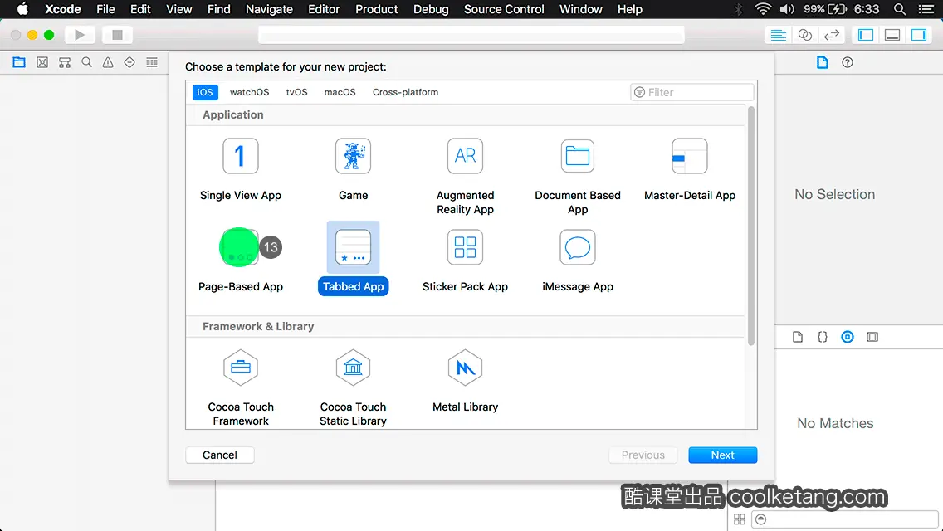The width and height of the screenshot is (943, 531).
Task: Open the Test navigator diamond icon
Action: coord(129,62)
